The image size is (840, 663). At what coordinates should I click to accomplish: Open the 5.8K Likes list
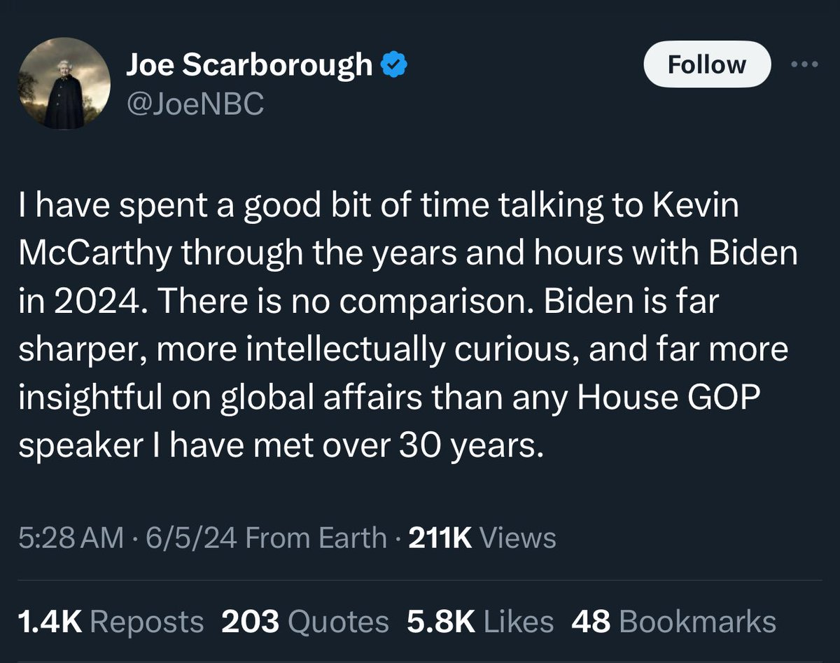pos(479,622)
